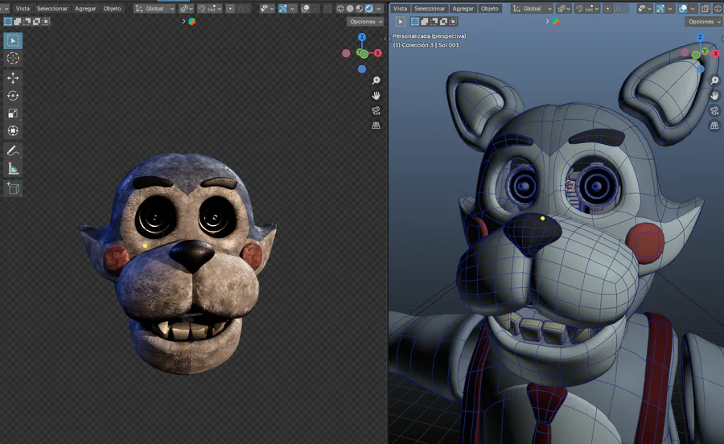Open Objeto menu in left viewport
724x444 pixels.
112,8
